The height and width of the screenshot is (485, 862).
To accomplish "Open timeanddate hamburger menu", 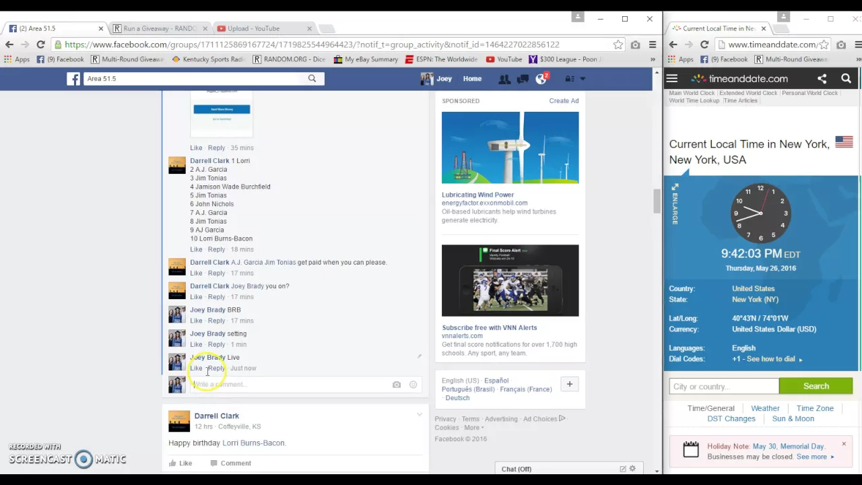I will click(671, 79).
